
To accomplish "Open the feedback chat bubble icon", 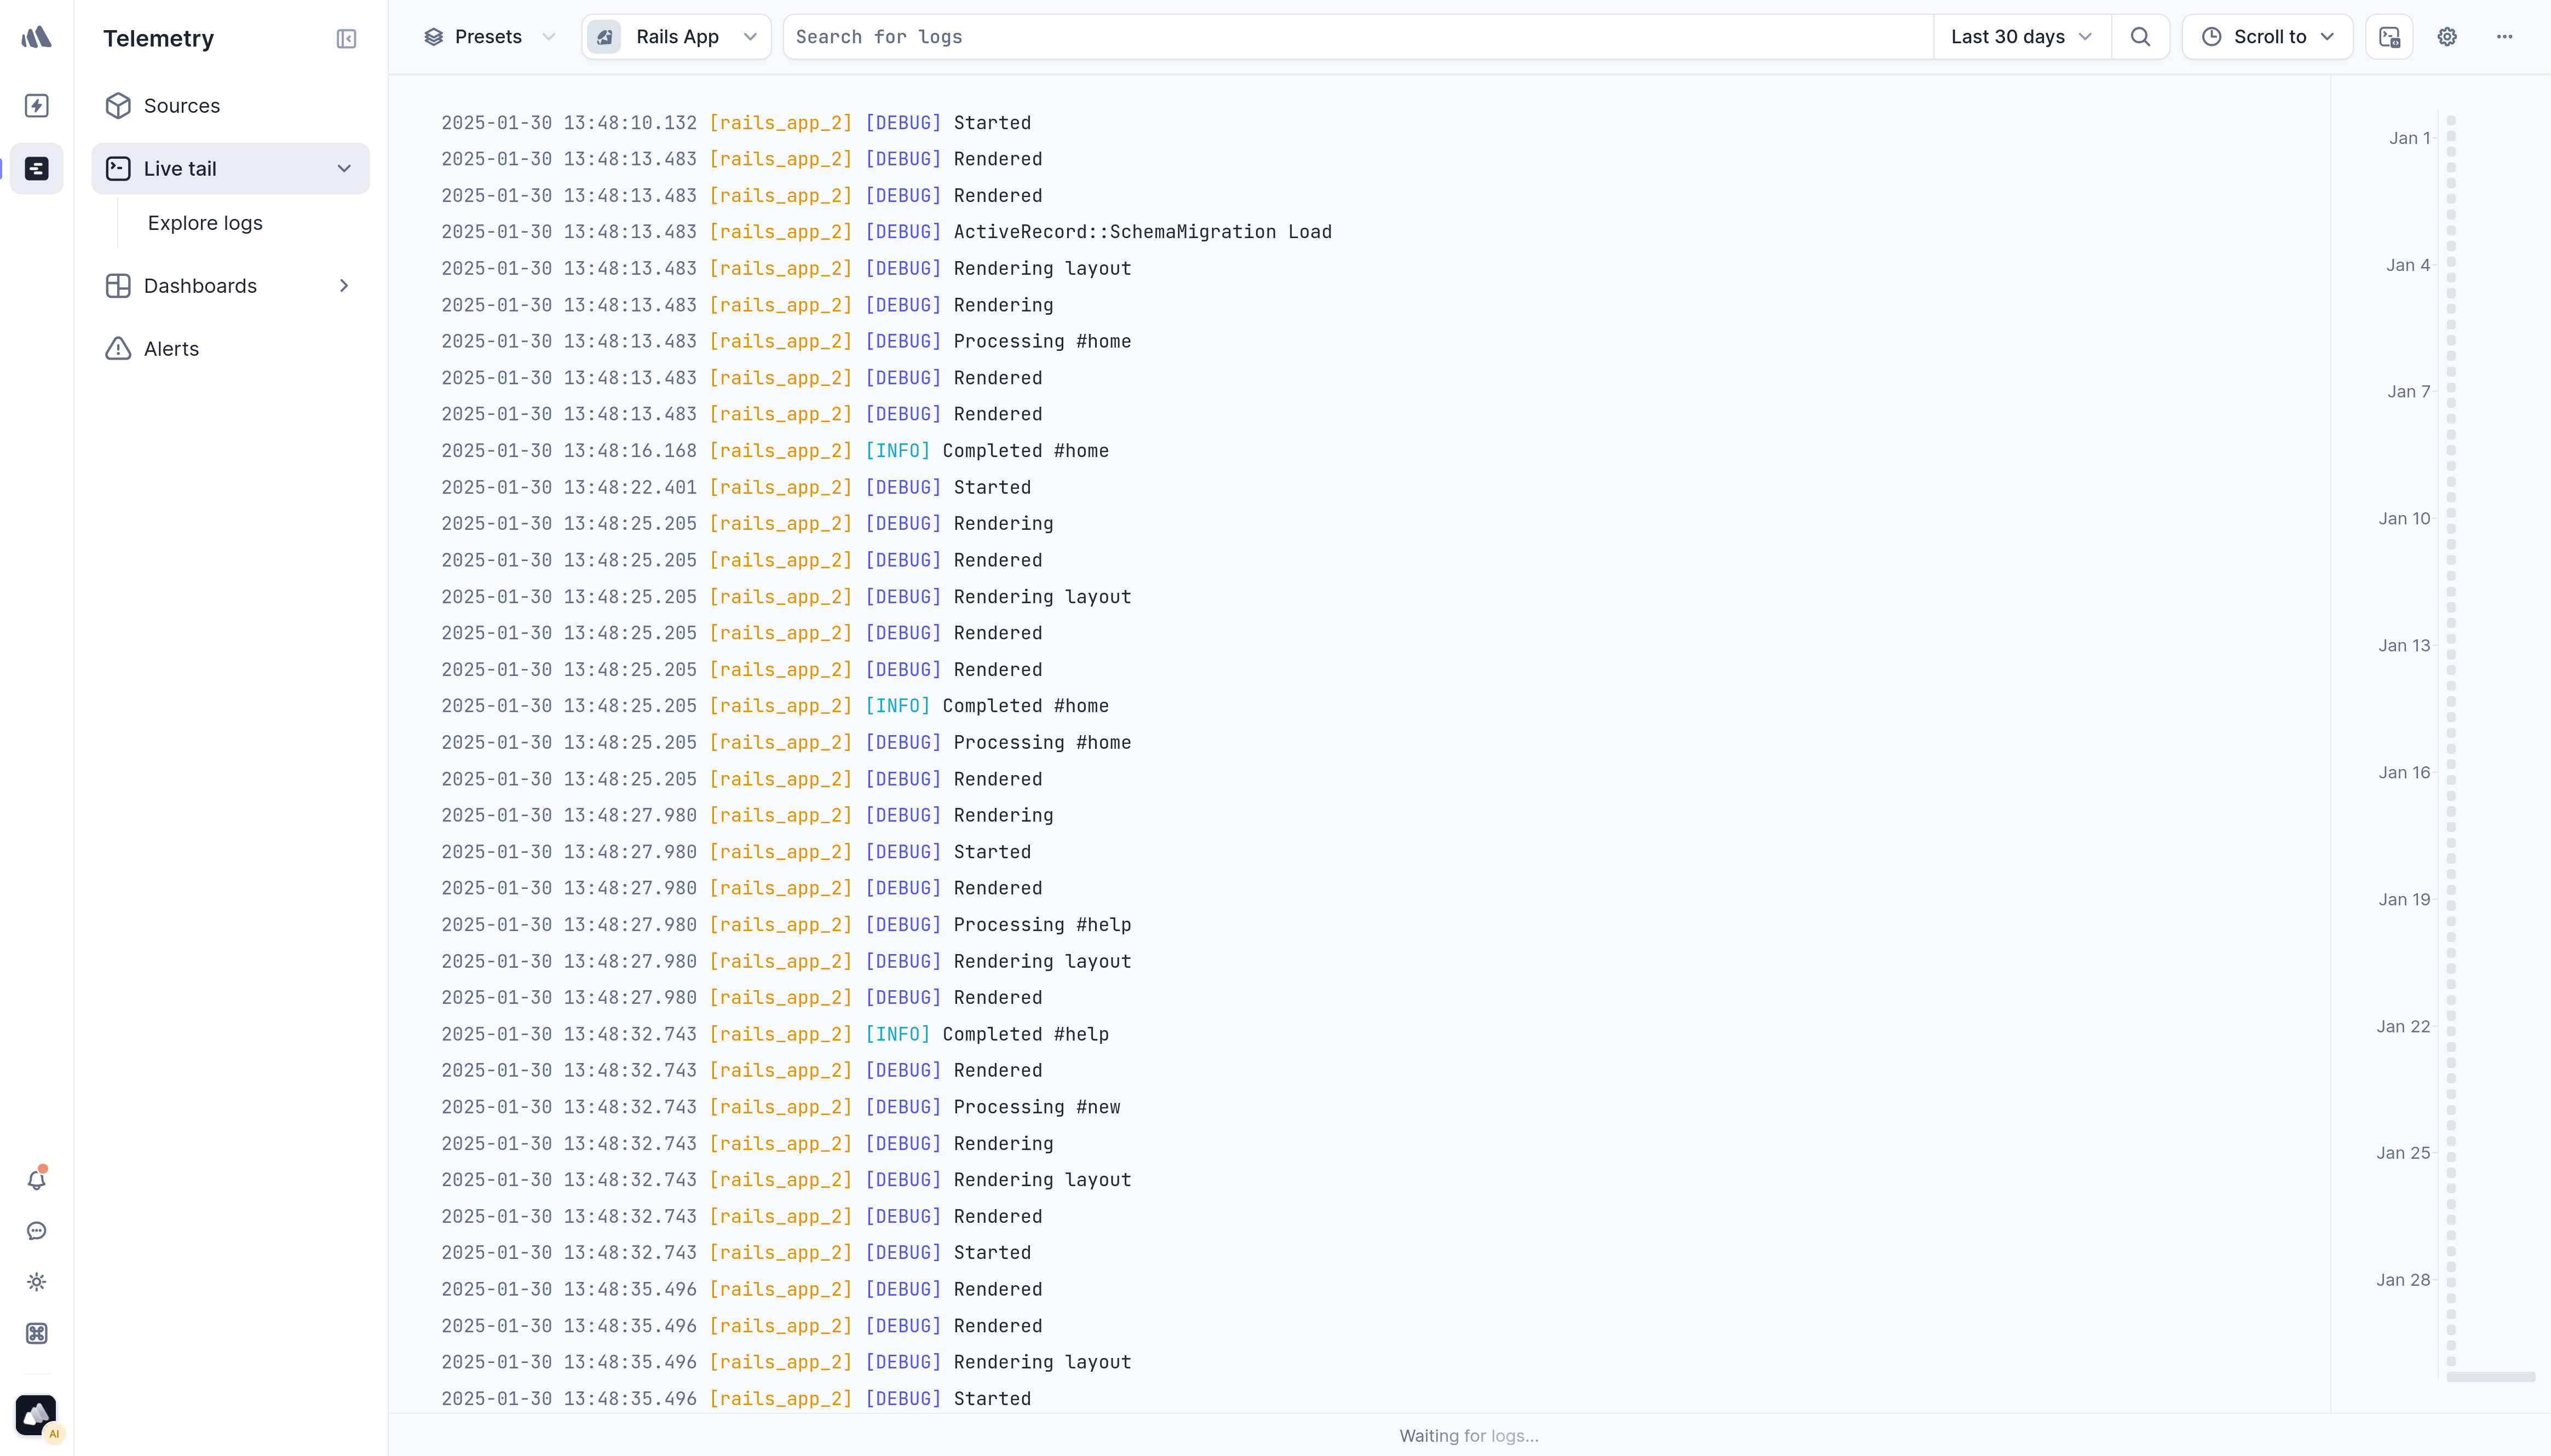I will click(x=37, y=1231).
